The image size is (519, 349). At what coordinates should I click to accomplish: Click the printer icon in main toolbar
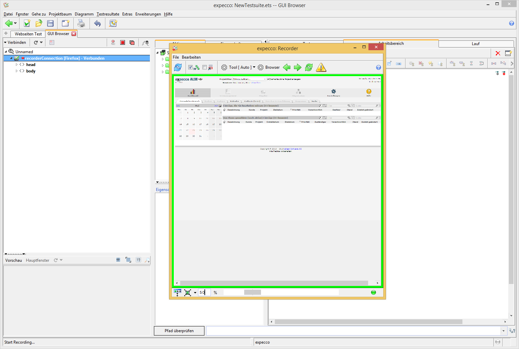point(81,23)
